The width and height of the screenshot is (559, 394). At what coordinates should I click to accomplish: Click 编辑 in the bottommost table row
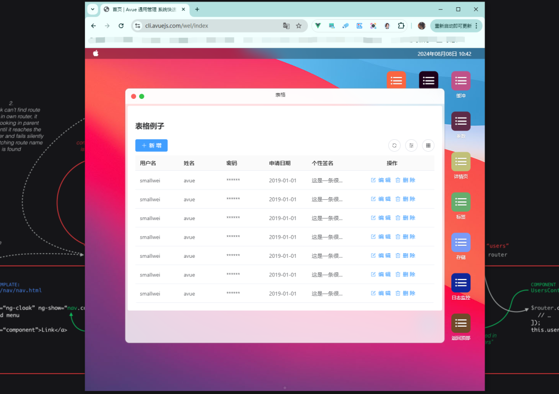[x=381, y=293]
